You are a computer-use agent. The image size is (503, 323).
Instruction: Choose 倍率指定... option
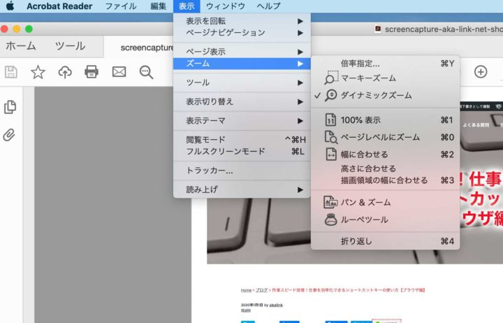click(x=385, y=64)
